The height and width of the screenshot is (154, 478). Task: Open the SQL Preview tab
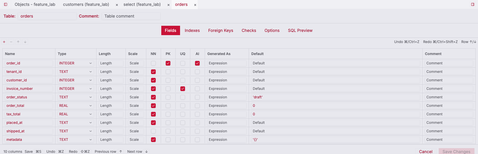coord(300,30)
